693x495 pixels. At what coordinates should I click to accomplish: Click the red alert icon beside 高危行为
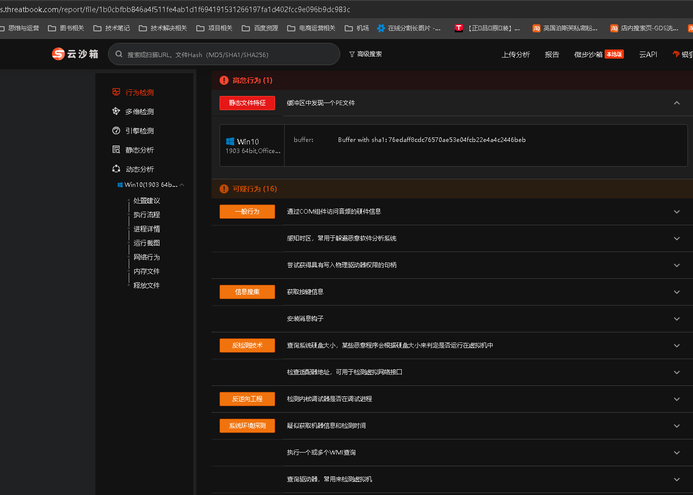click(x=224, y=80)
